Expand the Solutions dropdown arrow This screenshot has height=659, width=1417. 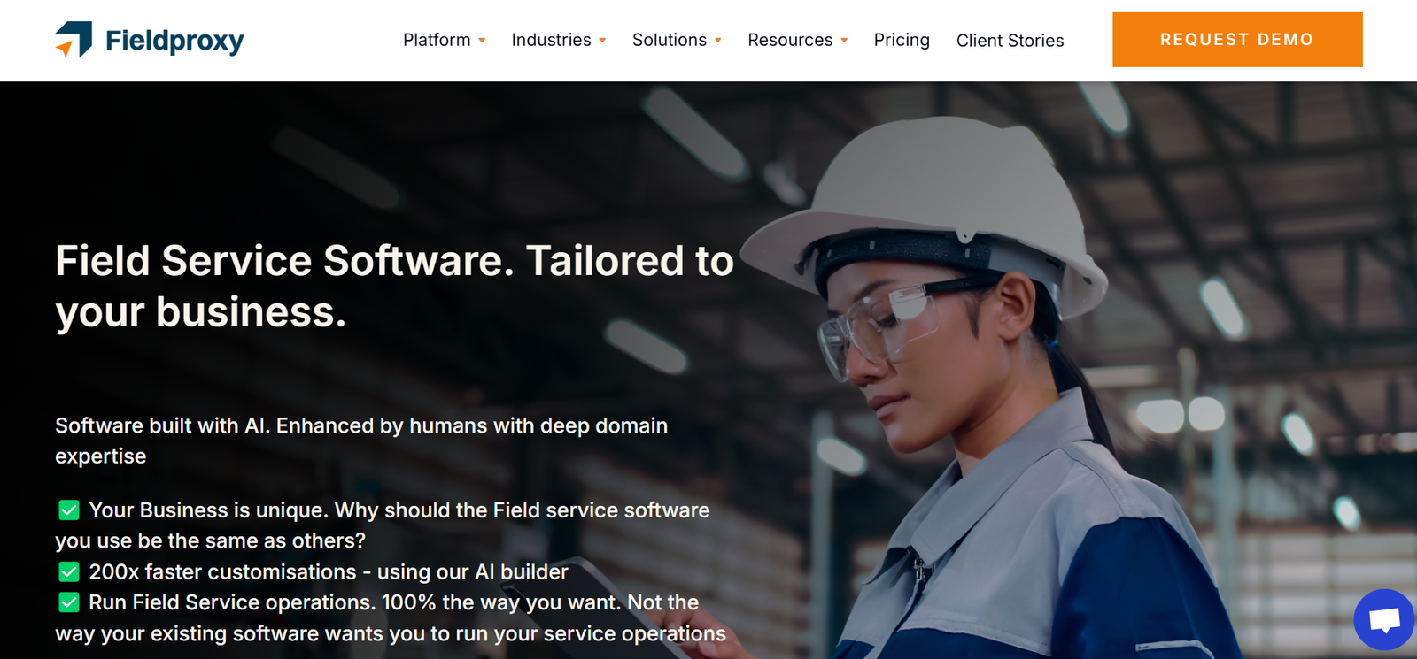(x=718, y=41)
